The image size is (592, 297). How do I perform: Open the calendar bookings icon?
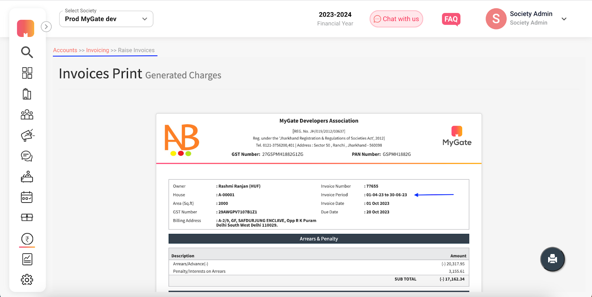pos(27,197)
